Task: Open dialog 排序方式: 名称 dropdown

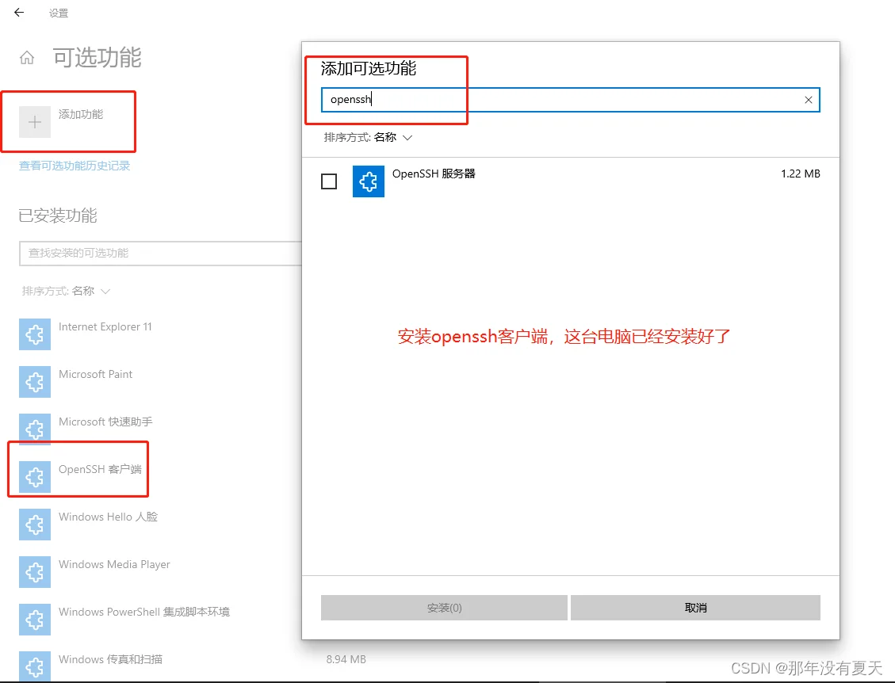Action: pos(368,138)
